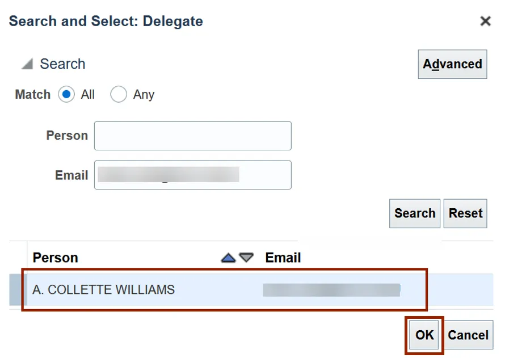Sort Person column ascending
The image size is (505, 358).
[228, 258]
